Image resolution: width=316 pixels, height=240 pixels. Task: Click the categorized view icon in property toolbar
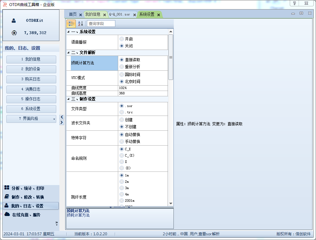71,24
